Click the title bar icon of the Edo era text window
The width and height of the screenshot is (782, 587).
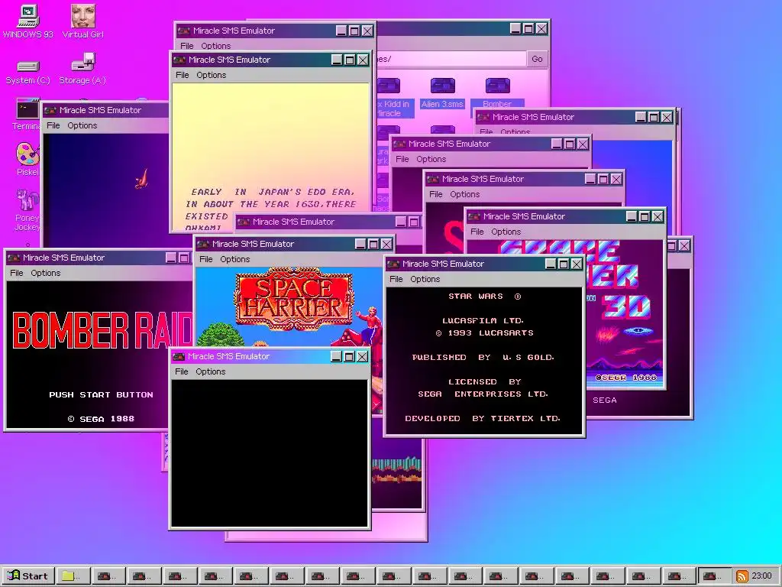coord(179,60)
